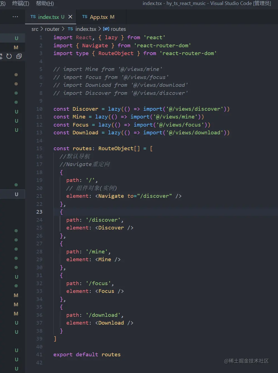Image resolution: width=278 pixels, height=373 pixels.
Task: Click '<Focus />' element on line 33
Action: [110, 291]
